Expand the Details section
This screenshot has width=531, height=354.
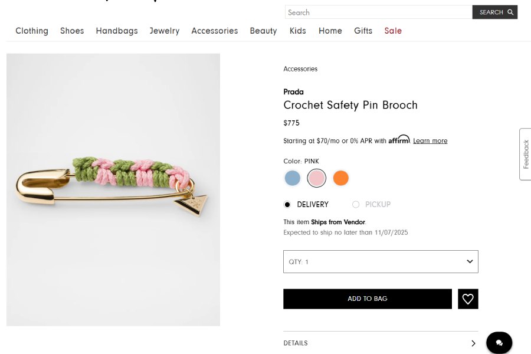click(x=381, y=343)
